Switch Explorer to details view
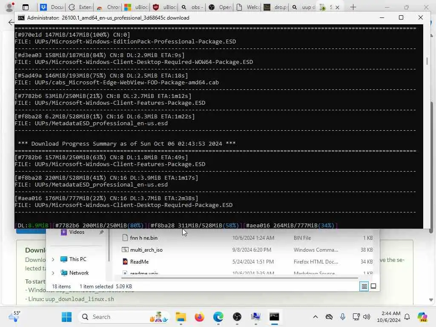The image size is (436, 327). click(364, 286)
